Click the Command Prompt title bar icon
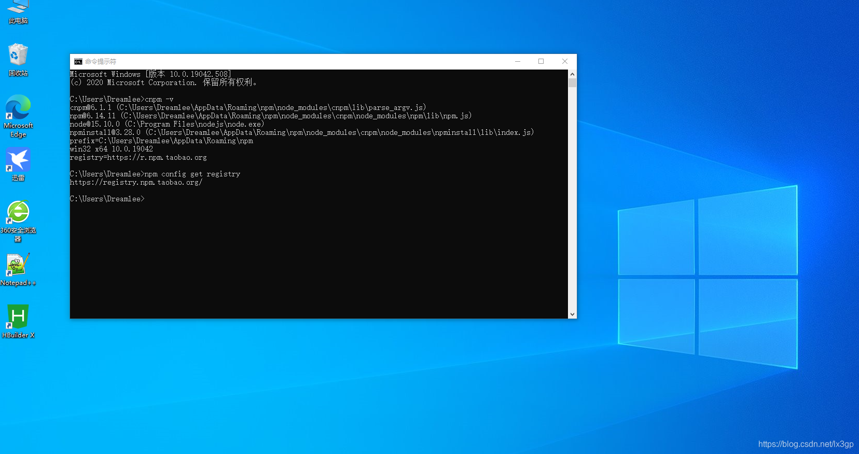This screenshot has width=859, height=454. click(78, 62)
